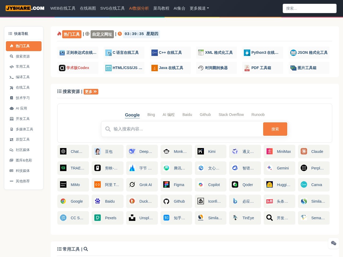Select 编译工具 in the sidebar
This screenshot has height=257, width=343.
tap(24, 77)
